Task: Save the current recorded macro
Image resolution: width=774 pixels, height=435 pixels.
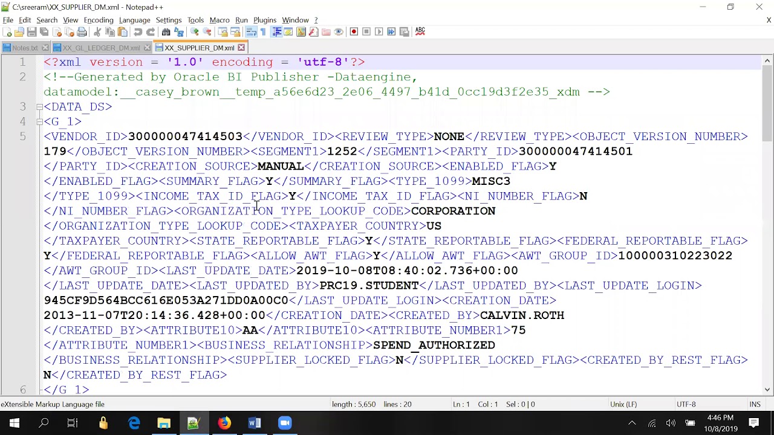Action: point(404,31)
